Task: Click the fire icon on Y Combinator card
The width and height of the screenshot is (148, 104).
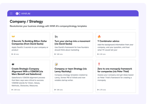Action: pyautogui.click(x=99, y=36)
